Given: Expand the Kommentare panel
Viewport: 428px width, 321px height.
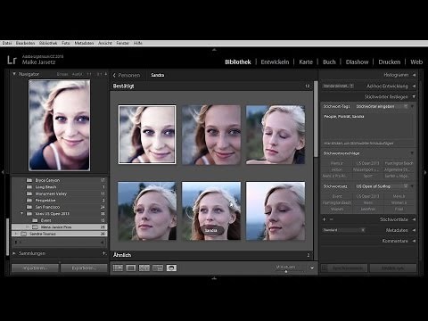Looking at the screenshot, I should point(414,241).
